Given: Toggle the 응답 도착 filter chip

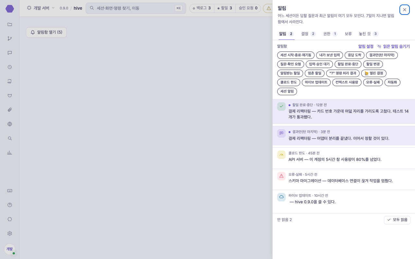Looking at the screenshot, I should point(354,55).
